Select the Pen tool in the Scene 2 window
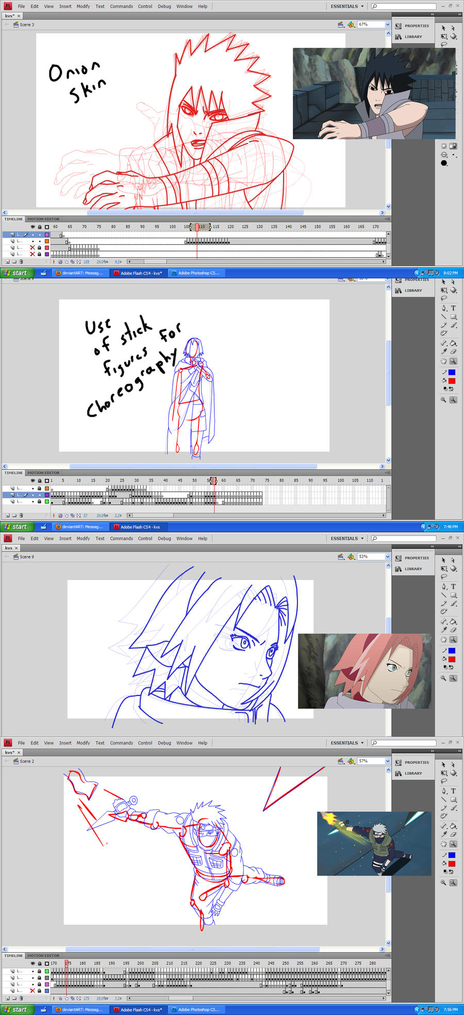Viewport: 464px width, 1015px height. 444,791
